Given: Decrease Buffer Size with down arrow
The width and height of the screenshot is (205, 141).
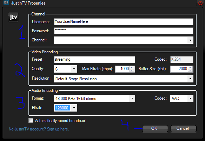Looking at the screenshot, I should [190, 70].
